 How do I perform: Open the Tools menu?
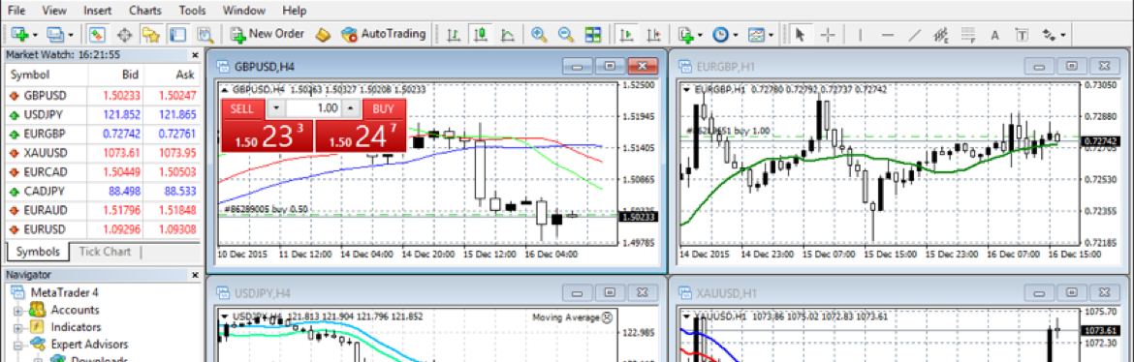192,11
